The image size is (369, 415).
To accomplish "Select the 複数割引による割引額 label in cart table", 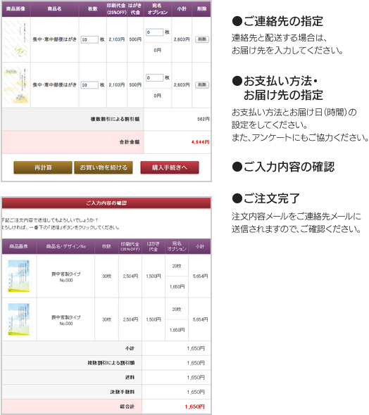I will coord(115,119).
